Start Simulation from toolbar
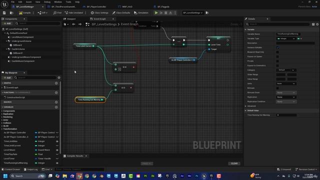 [141, 13]
